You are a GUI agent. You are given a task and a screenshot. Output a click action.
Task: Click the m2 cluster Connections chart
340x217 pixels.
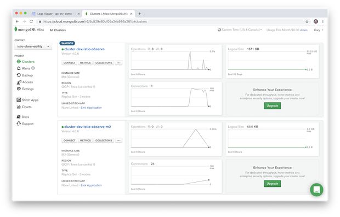pos(175,177)
